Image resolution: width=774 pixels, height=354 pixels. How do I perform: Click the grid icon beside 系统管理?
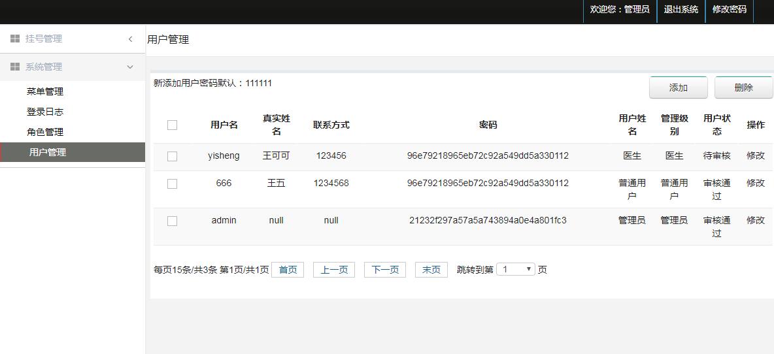pos(15,67)
